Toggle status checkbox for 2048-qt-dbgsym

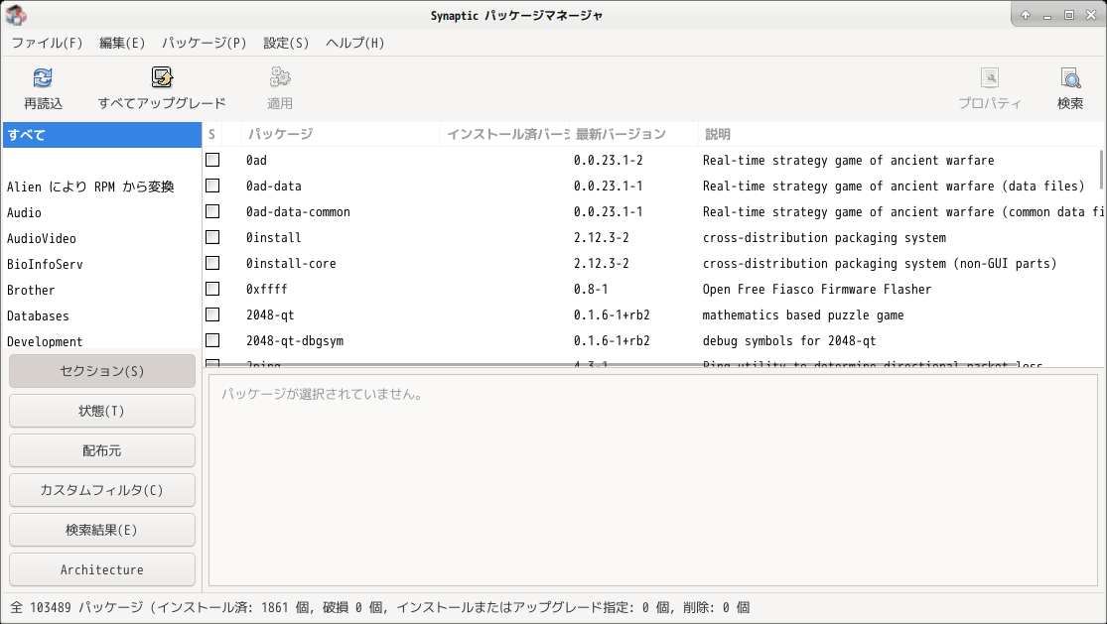[x=212, y=340]
